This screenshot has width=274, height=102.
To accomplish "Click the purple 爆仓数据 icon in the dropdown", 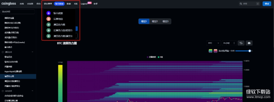I will coord(48,13).
